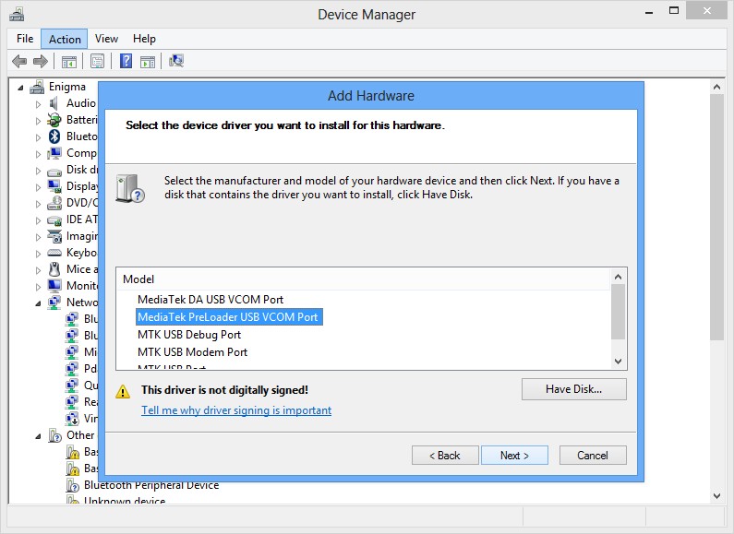The height and width of the screenshot is (534, 734).
Task: Open 'Tell me why driver signing is important'
Action: (236, 410)
